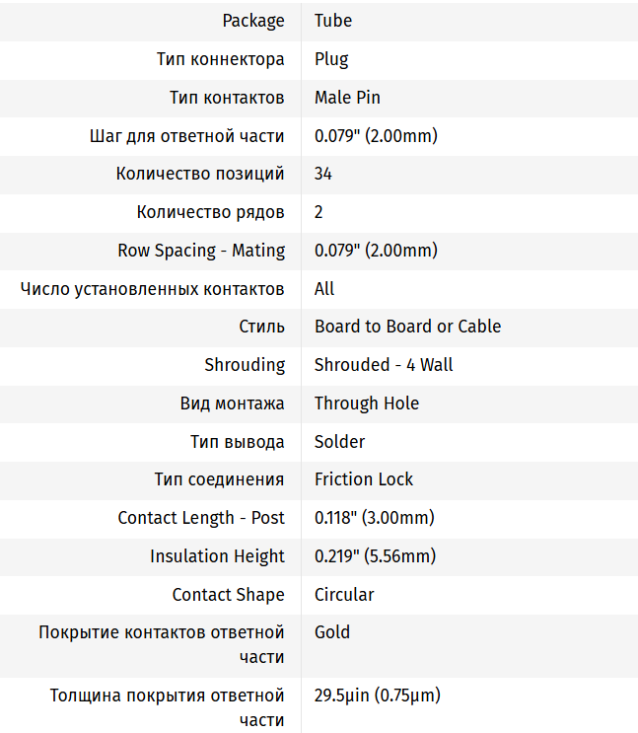Click the 'Row Spacing - Mating' label
Image resolution: width=638 pixels, height=733 pixels.
pyautogui.click(x=201, y=251)
